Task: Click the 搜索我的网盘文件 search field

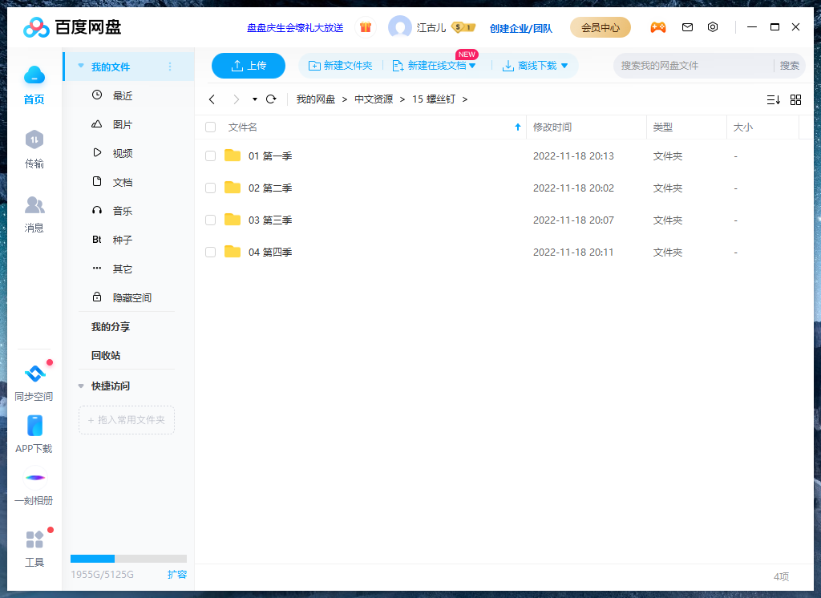Action: tap(694, 66)
